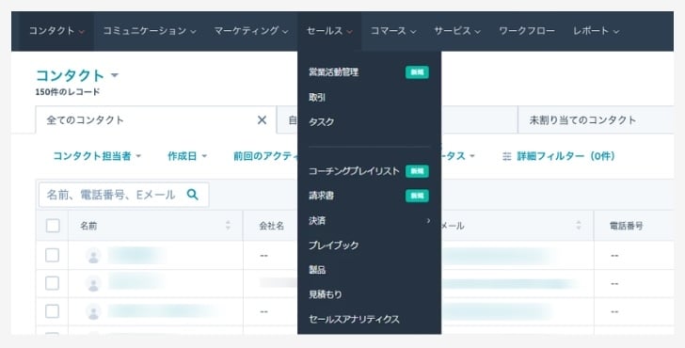The width and height of the screenshot is (685, 348).
Task: Open the 前回のアクティビティ filter dropdown
Action: click(x=265, y=156)
